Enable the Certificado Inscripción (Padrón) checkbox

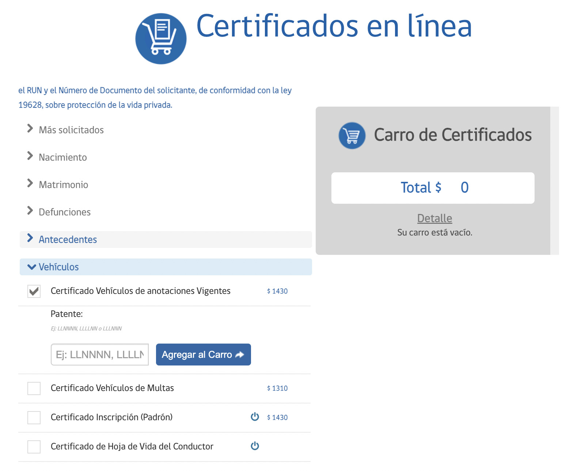[x=34, y=418]
